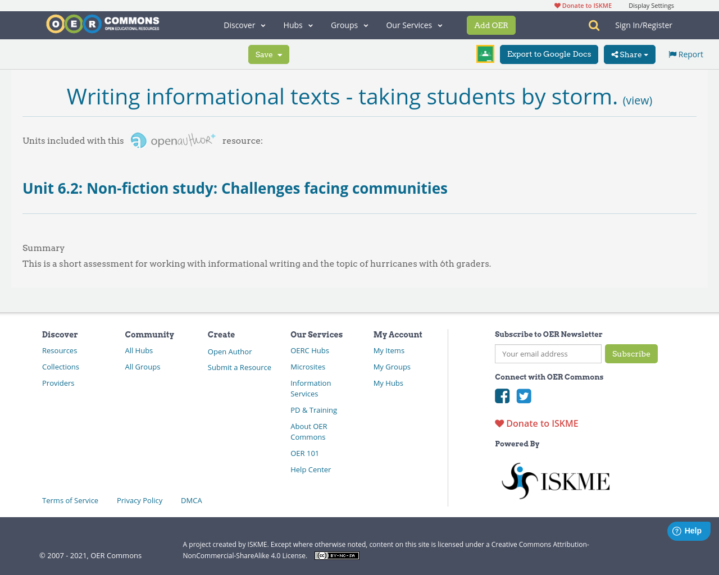Click the email address input field
Screen dimensions: 719x575
coord(548,354)
